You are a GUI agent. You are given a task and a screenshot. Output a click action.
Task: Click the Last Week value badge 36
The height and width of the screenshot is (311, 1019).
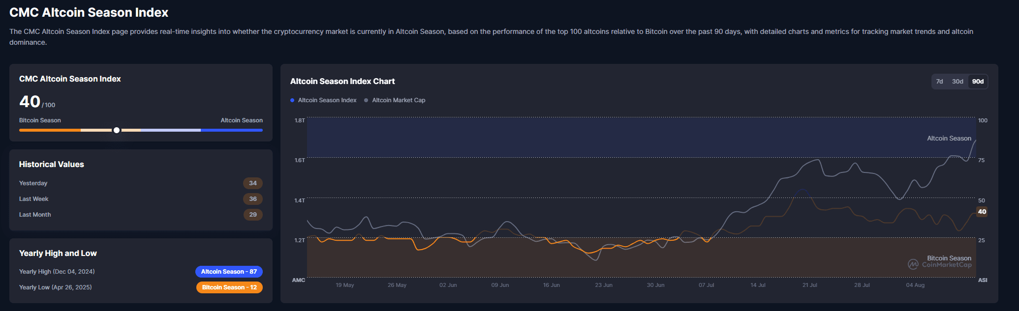[x=253, y=199]
